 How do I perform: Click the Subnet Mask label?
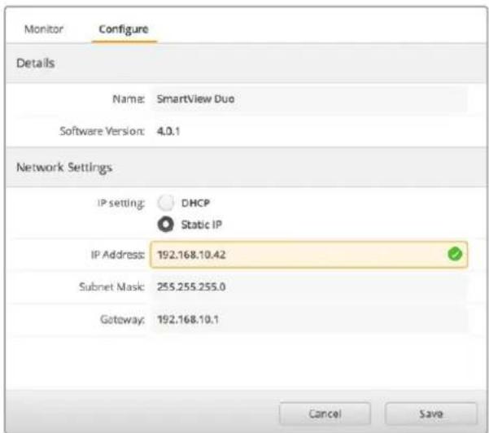[112, 286]
